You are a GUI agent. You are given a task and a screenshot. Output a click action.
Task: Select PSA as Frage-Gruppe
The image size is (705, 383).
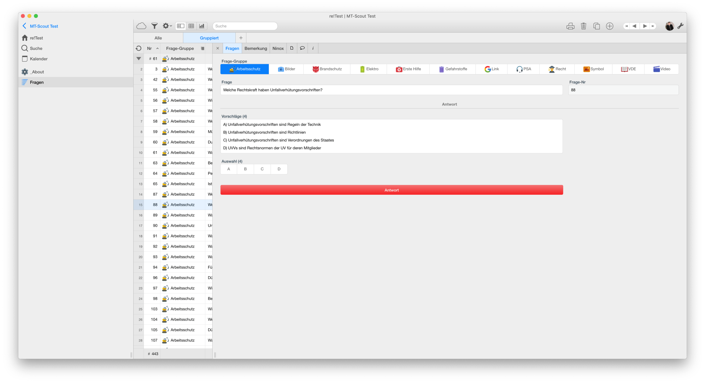pos(524,69)
